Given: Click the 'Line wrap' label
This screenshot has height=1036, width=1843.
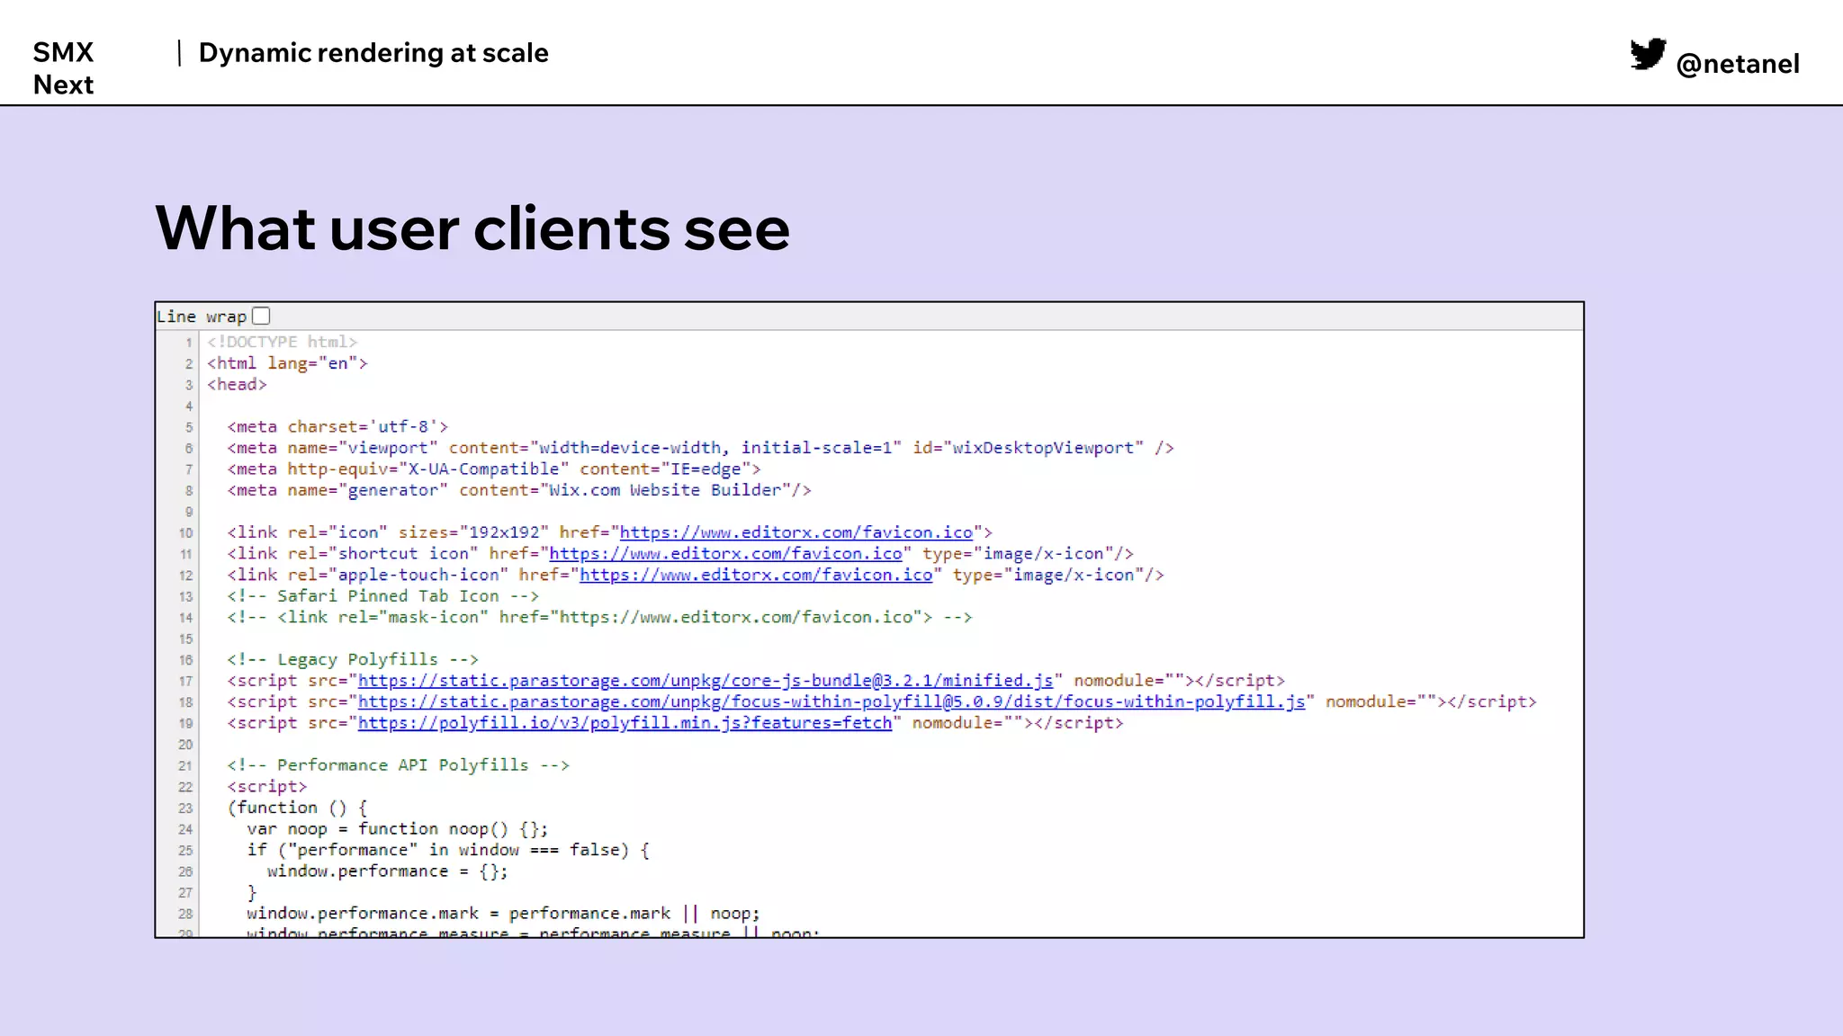Looking at the screenshot, I should point(202,317).
